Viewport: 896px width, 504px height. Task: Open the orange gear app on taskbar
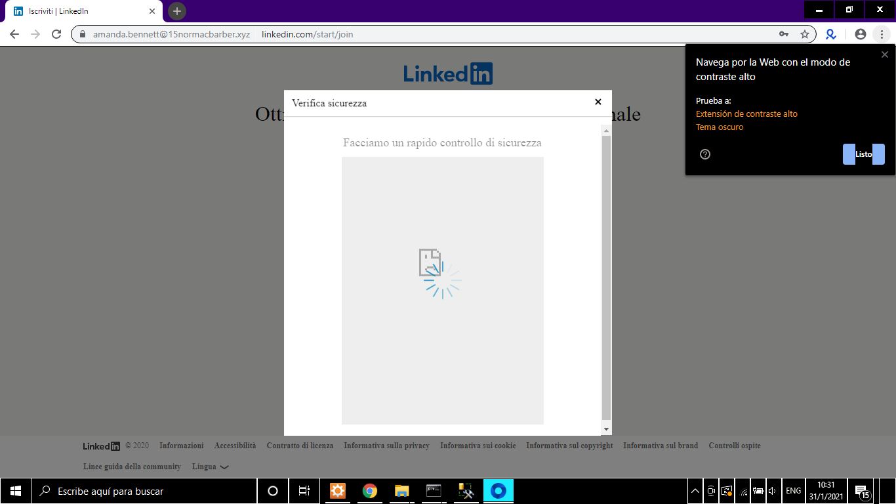[338, 491]
